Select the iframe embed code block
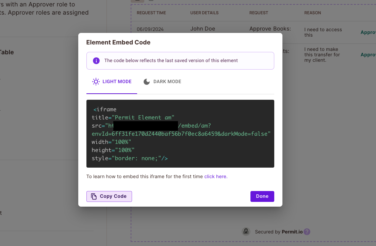Image resolution: width=376 pixels, height=246 pixels. pyautogui.click(x=180, y=133)
